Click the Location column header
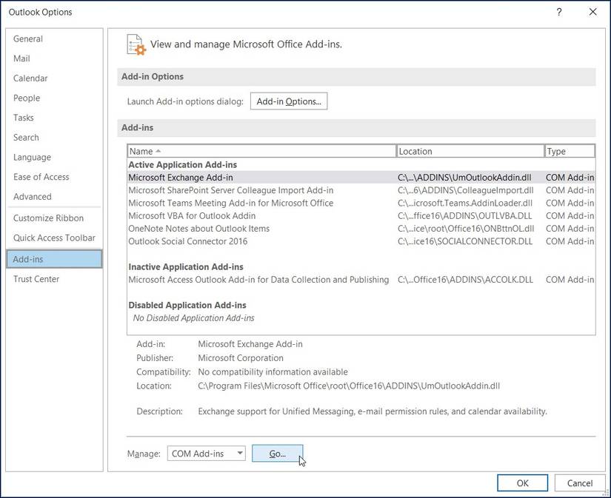 tap(470, 151)
